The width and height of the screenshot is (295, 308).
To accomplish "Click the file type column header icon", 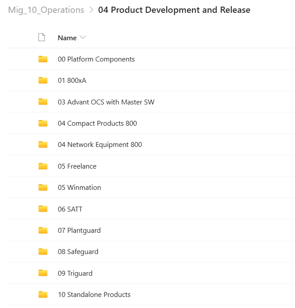I will coord(42,37).
